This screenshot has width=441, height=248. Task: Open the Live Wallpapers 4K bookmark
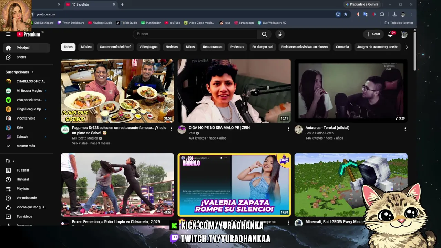coord(272,23)
